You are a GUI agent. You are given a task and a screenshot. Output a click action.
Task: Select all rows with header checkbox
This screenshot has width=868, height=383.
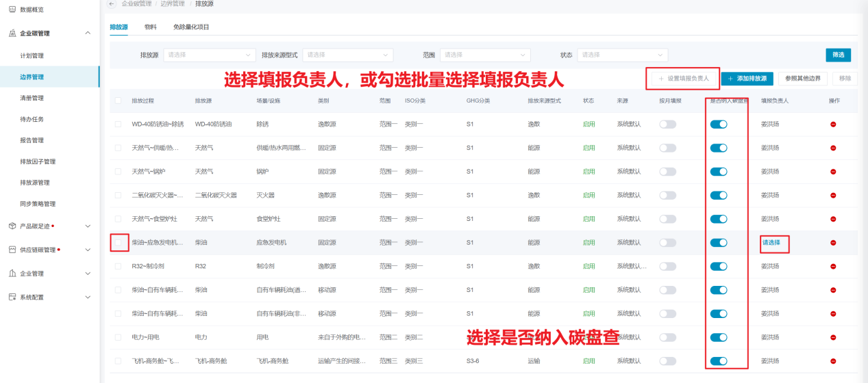tap(119, 101)
